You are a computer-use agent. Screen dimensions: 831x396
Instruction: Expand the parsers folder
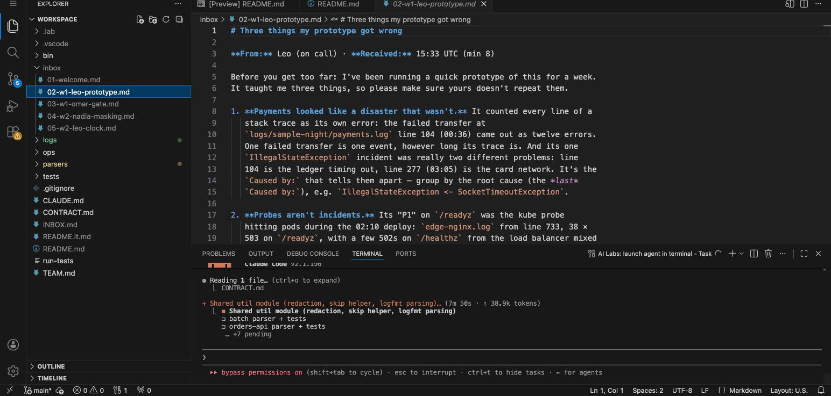click(x=55, y=164)
